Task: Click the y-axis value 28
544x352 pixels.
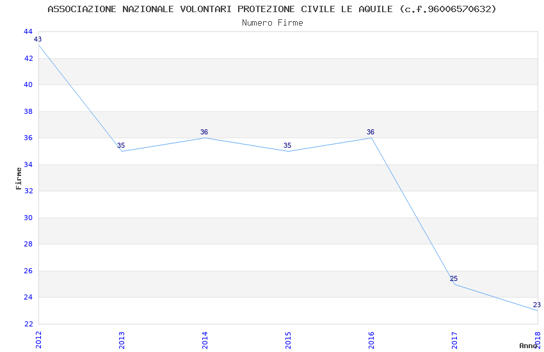Action: [x=28, y=244]
